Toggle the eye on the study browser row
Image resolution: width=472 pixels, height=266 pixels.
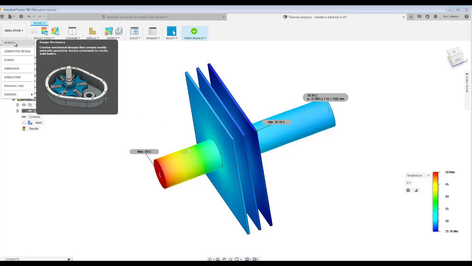click(x=24, y=105)
